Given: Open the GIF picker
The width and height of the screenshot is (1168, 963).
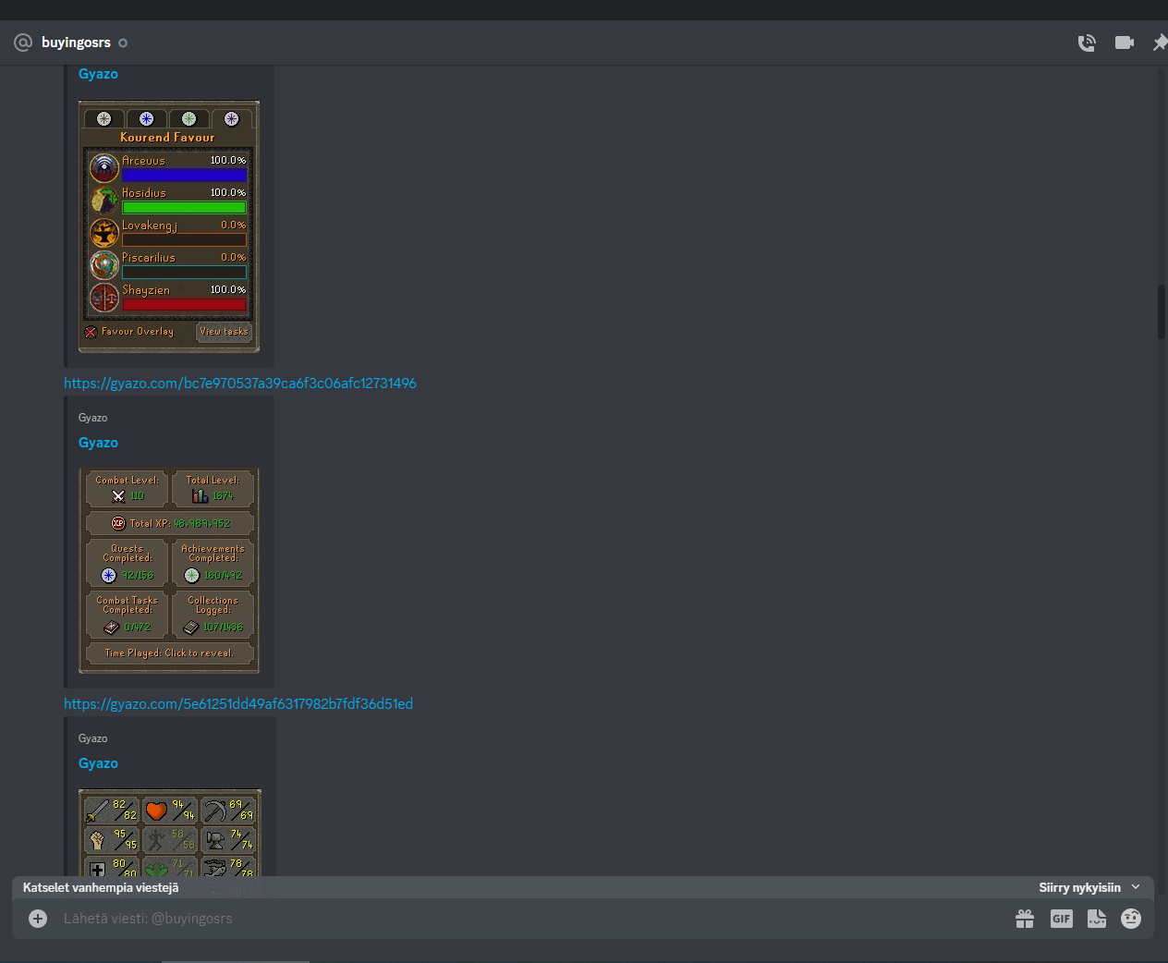Looking at the screenshot, I should pos(1061,919).
